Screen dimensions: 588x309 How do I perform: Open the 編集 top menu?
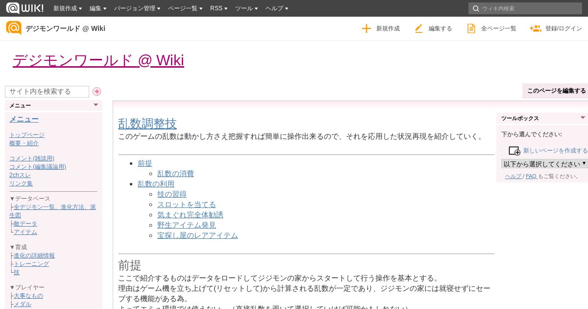tap(98, 8)
